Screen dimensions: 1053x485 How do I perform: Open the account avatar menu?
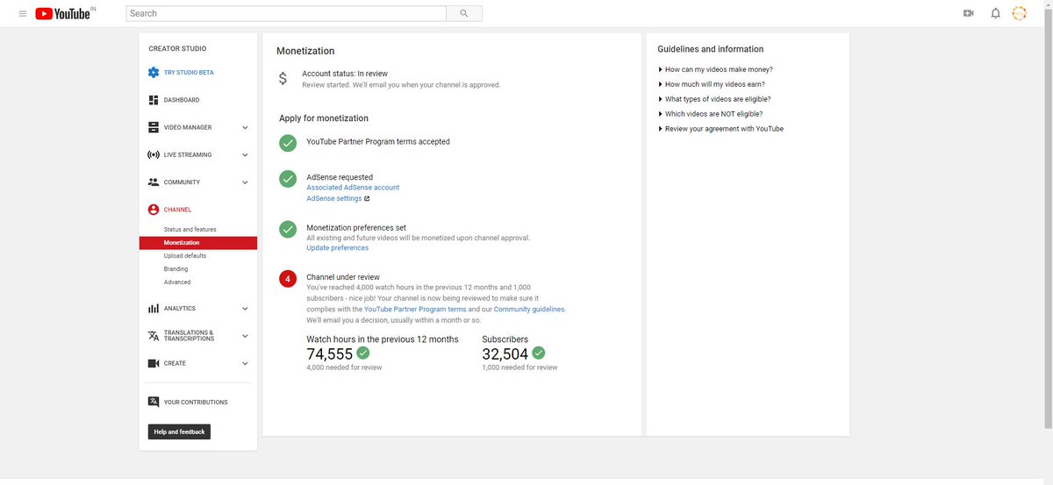coord(1019,13)
